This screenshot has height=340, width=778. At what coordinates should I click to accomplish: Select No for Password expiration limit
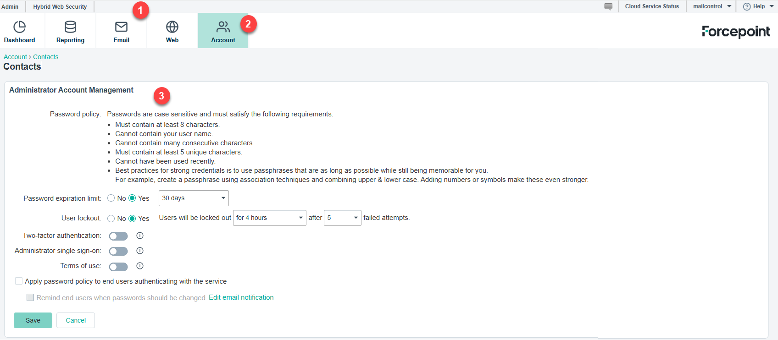point(111,198)
